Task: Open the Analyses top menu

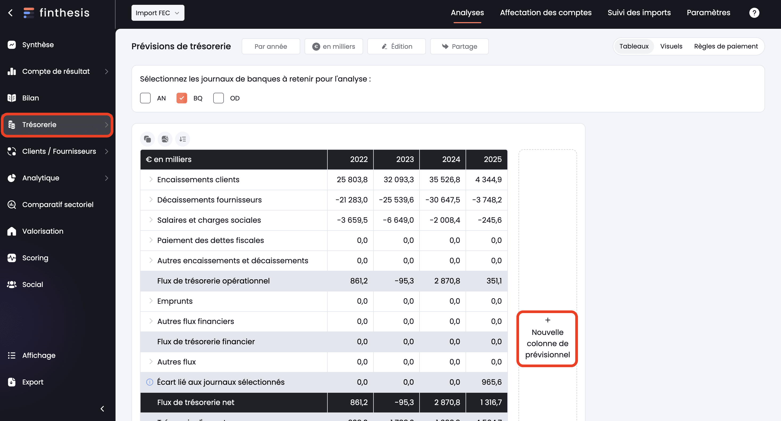Action: coord(467,13)
